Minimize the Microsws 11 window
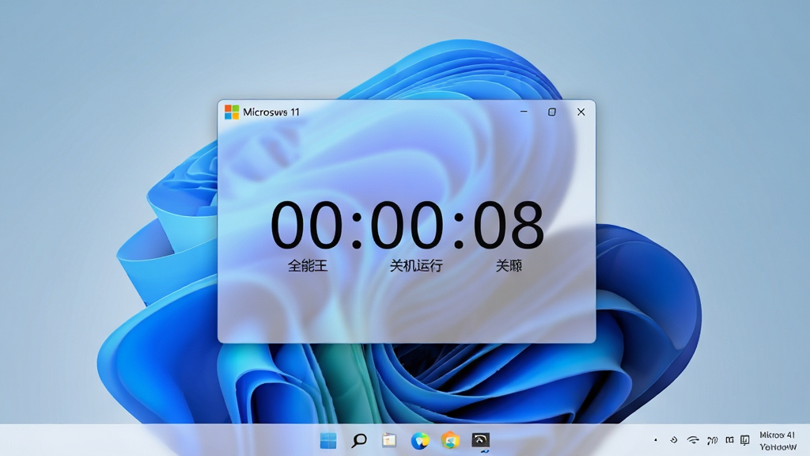This screenshot has width=810, height=456. 524,112
